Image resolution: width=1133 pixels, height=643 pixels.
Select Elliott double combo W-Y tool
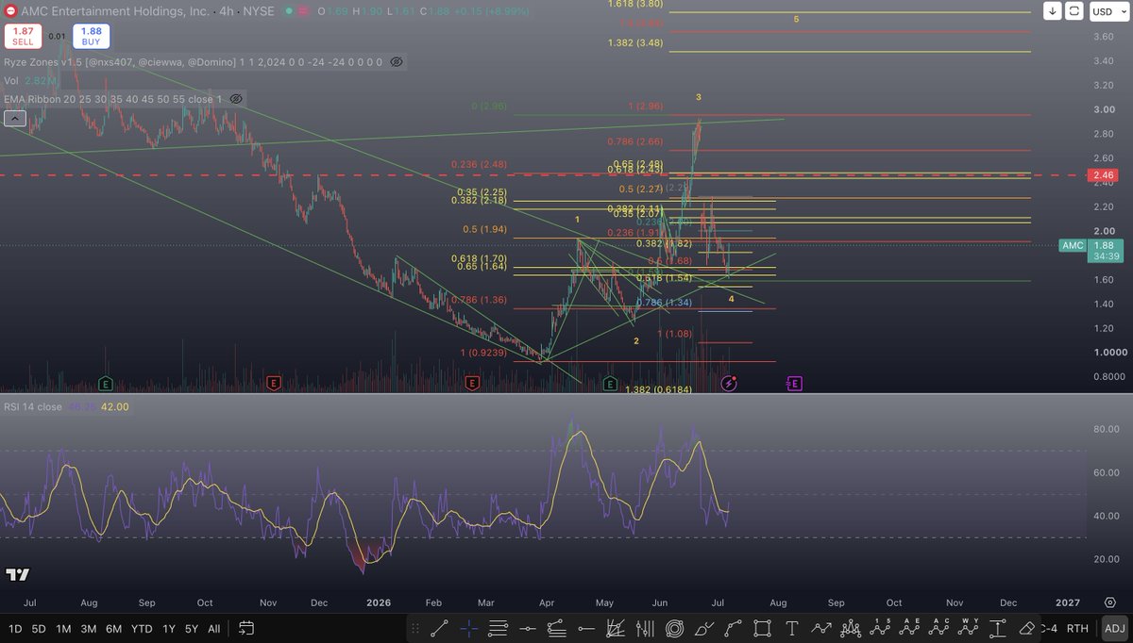[x=968, y=628]
